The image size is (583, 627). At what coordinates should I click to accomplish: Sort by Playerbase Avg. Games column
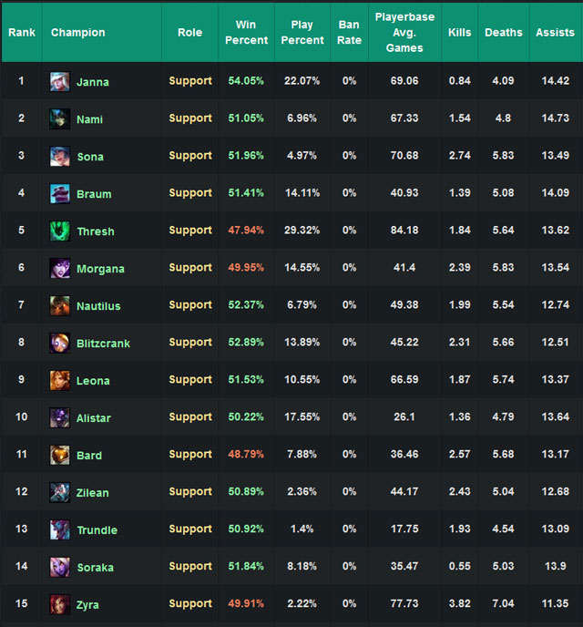[404, 33]
